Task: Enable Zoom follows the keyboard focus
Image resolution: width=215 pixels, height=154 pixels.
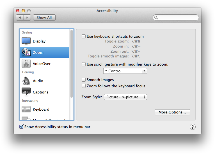Action: [84, 86]
